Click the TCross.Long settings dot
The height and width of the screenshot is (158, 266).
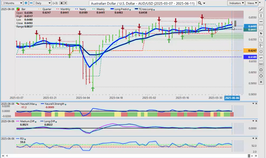pyautogui.click(x=154, y=10)
